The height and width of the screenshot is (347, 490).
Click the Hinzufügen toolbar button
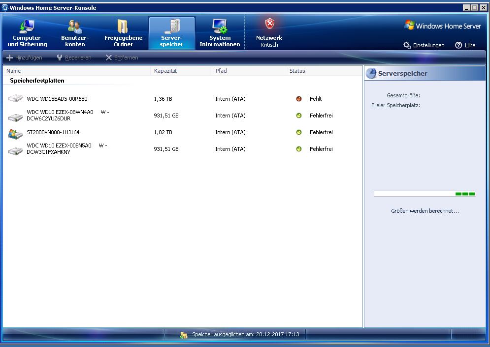tap(24, 58)
